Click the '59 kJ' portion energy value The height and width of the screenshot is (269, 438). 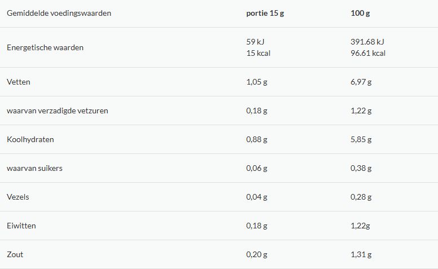tap(255, 42)
